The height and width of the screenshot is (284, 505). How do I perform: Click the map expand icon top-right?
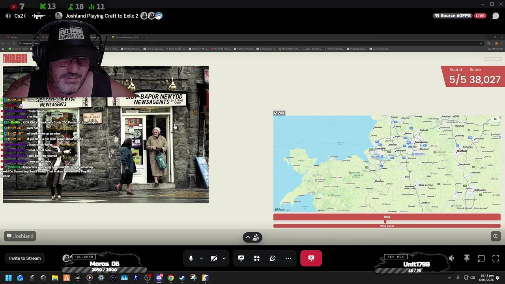[x=495, y=119]
